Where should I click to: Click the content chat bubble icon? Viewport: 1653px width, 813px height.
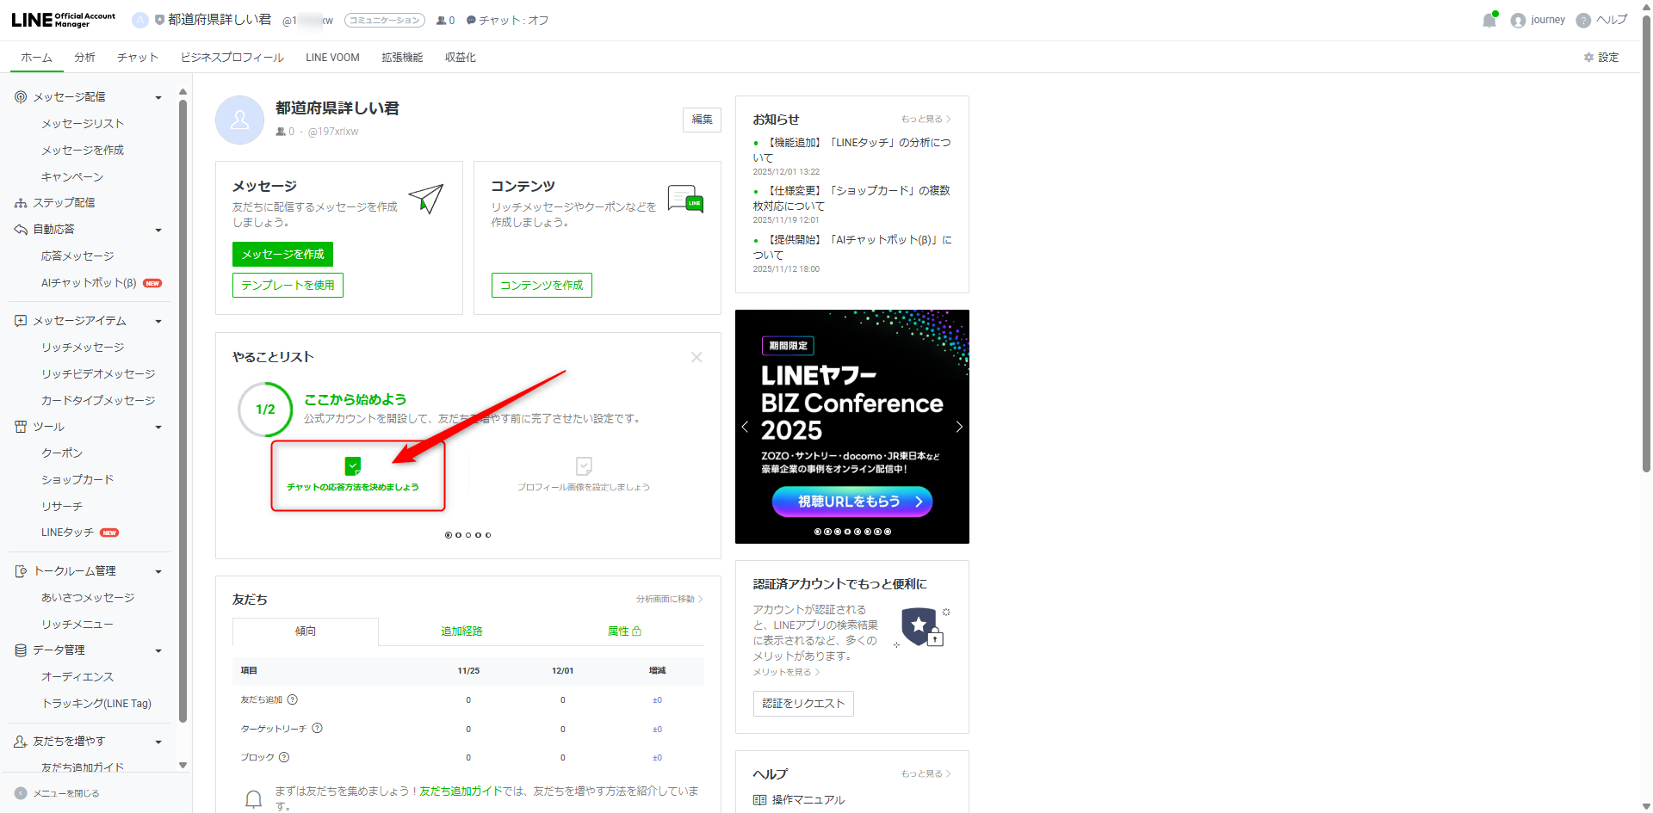coord(685,199)
